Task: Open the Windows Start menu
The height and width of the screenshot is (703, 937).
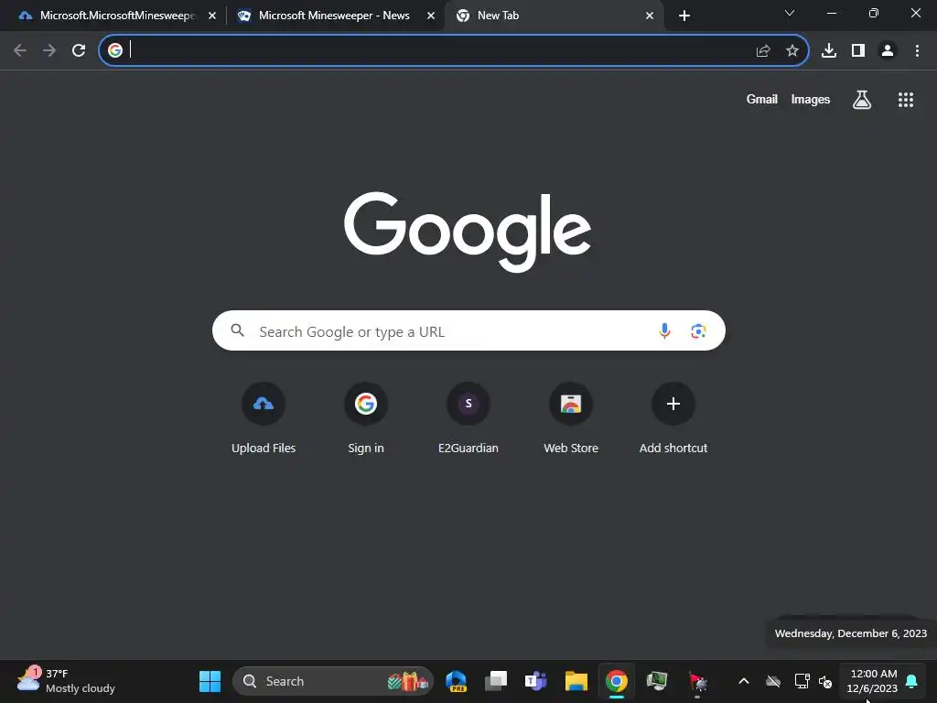Action: 210,681
